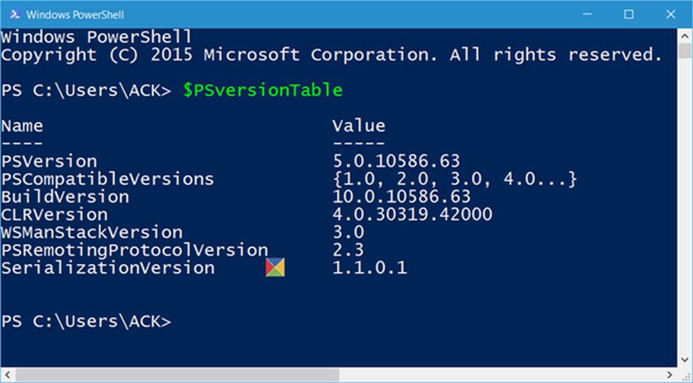The height and width of the screenshot is (383, 693).
Task: Click the PowerShell icon in the title bar
Action: [15, 13]
